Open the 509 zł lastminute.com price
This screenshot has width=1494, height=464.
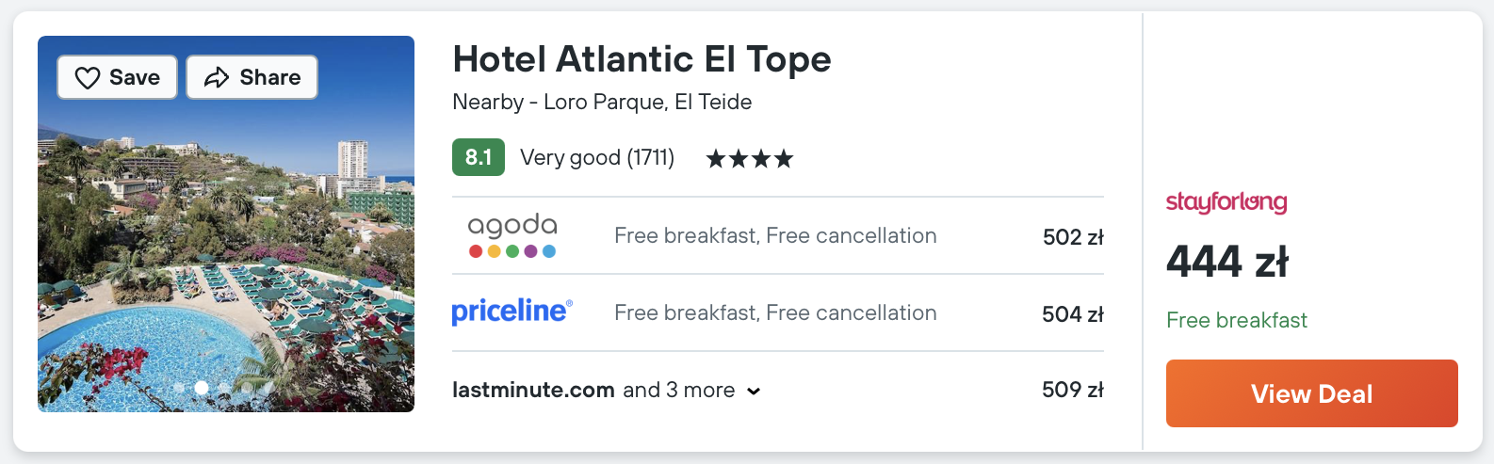[x=1073, y=390]
